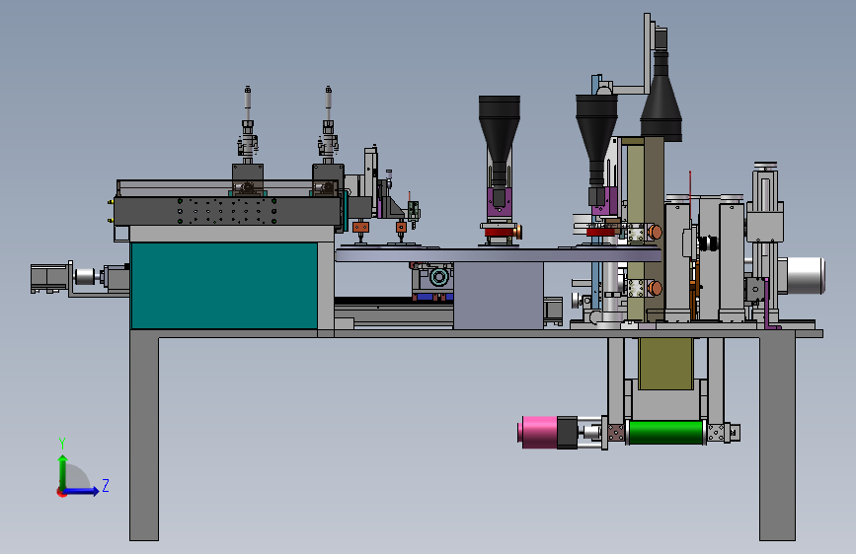This screenshot has width=856, height=554.
Task: Select the green roller below the table
Action: click(665, 433)
